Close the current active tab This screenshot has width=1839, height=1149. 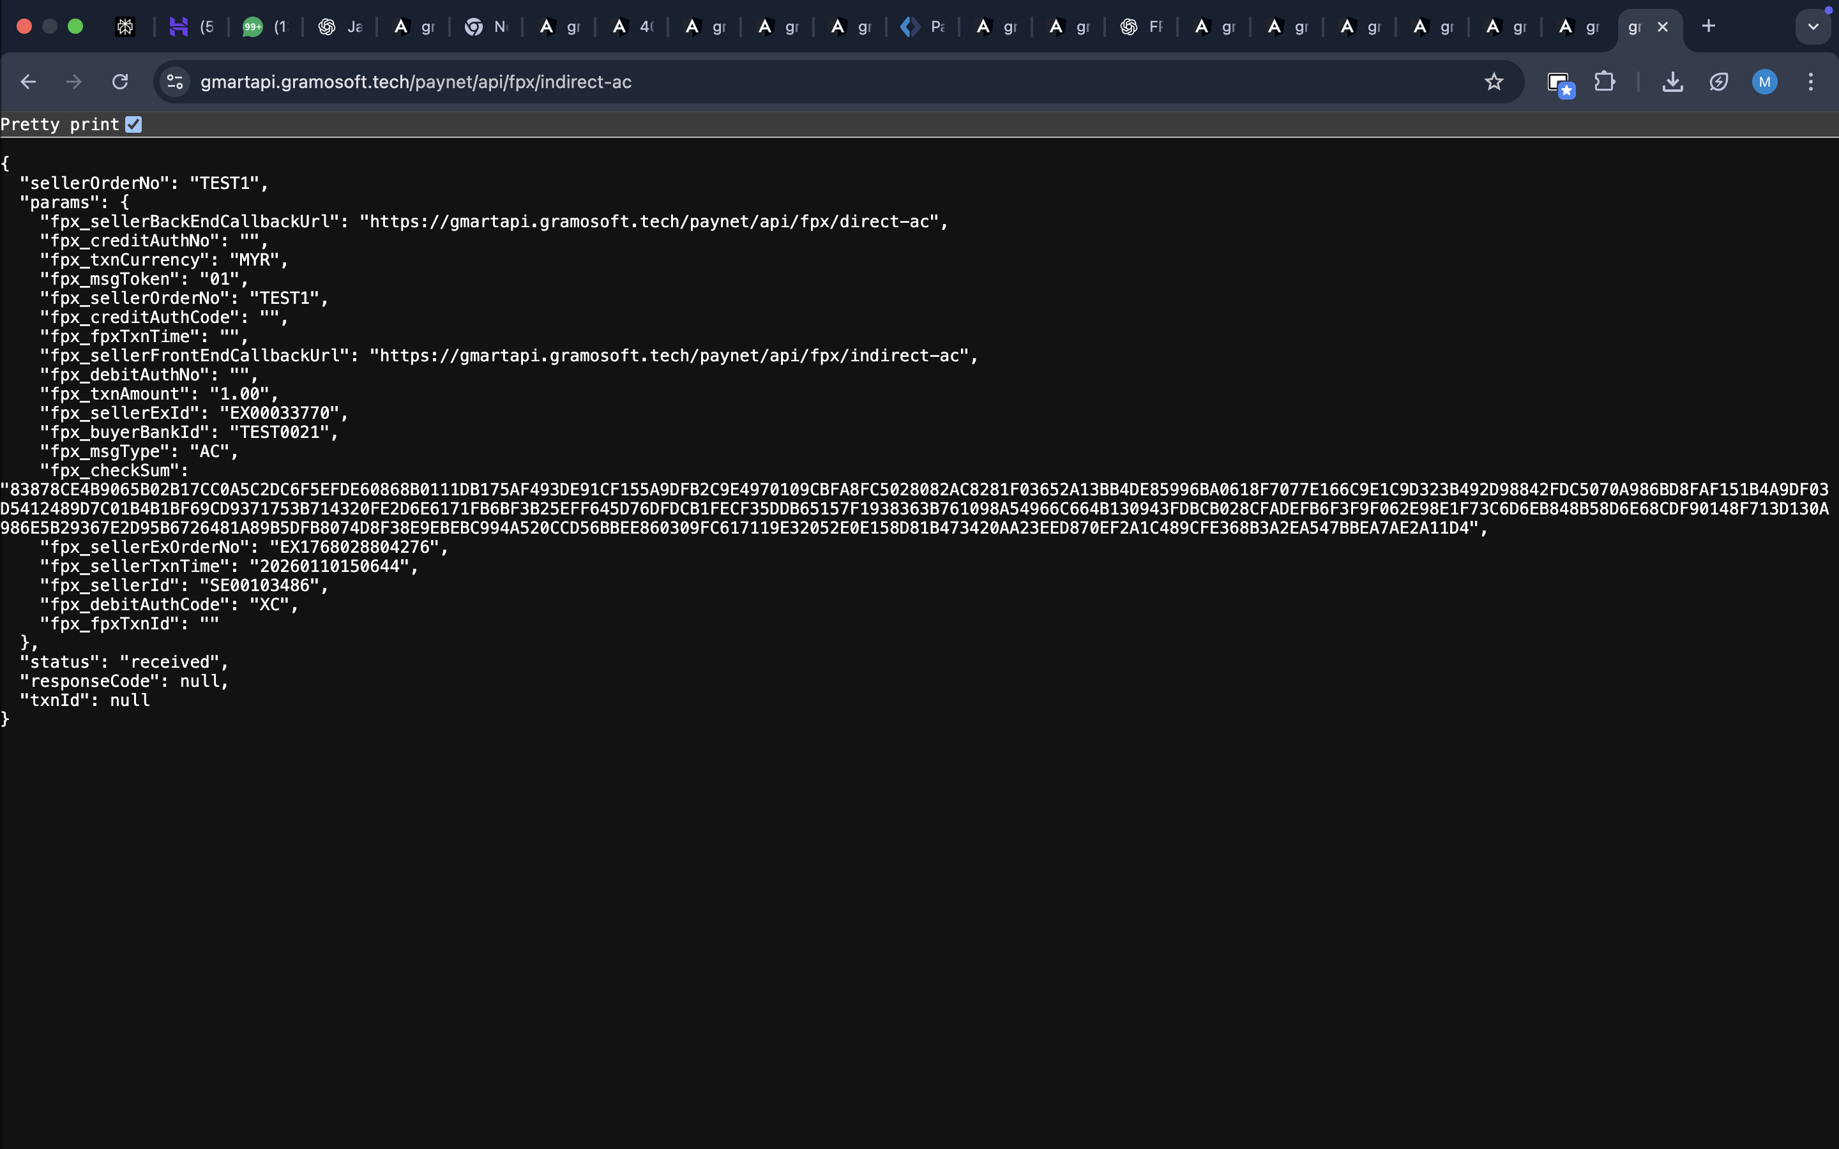point(1663,27)
